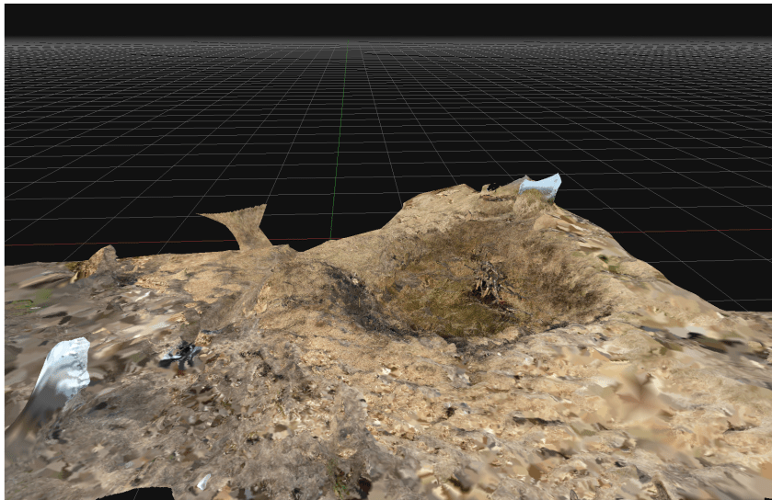Viewport: 772px width, 500px height.
Task: Select the sandy ground below the crater
Action: point(460,386)
